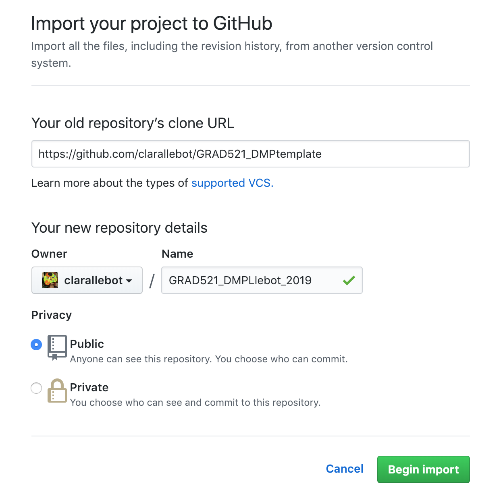The width and height of the screenshot is (503, 496).
Task: Open the Owner dropdown for clarallebot
Action: pyautogui.click(x=87, y=280)
